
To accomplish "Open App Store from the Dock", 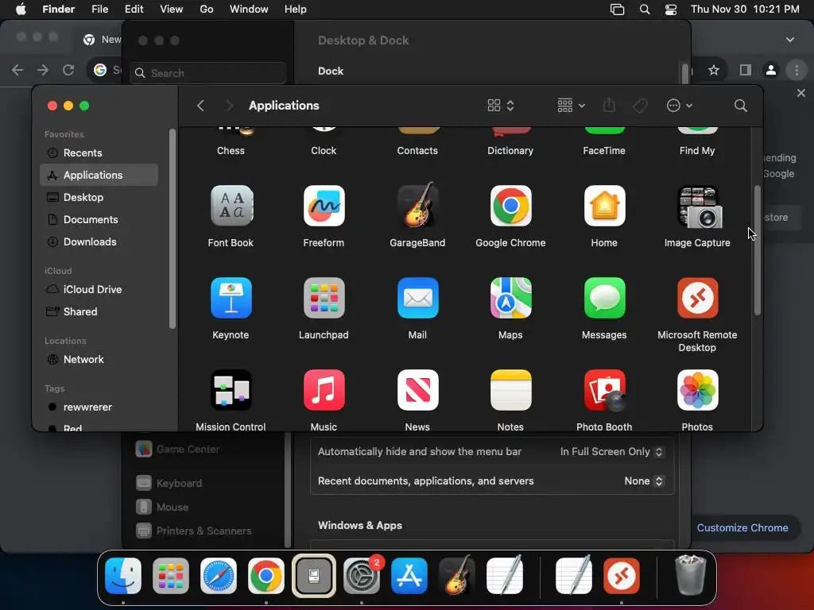I will pos(409,576).
